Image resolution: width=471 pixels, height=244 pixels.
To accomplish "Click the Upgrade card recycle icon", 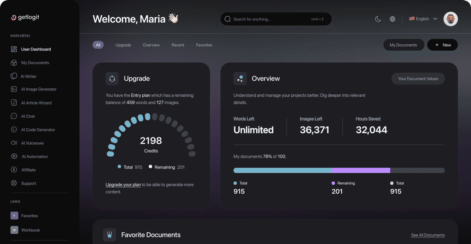I will tap(112, 78).
